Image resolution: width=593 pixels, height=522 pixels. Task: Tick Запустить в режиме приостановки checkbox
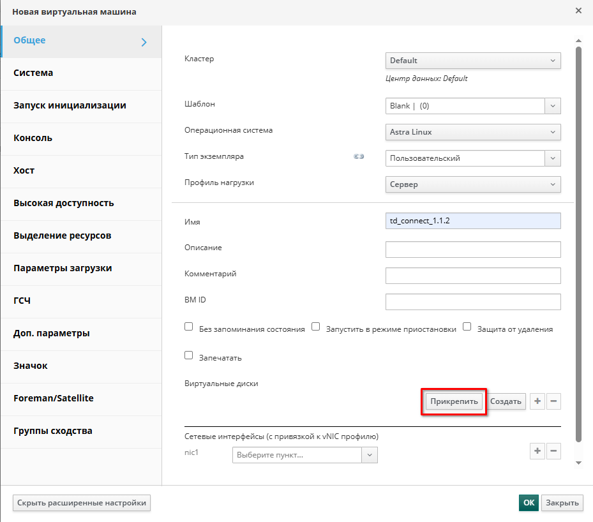tap(315, 327)
